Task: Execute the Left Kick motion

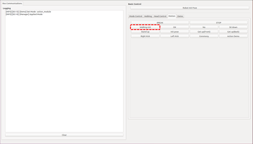Action: (x=175, y=36)
